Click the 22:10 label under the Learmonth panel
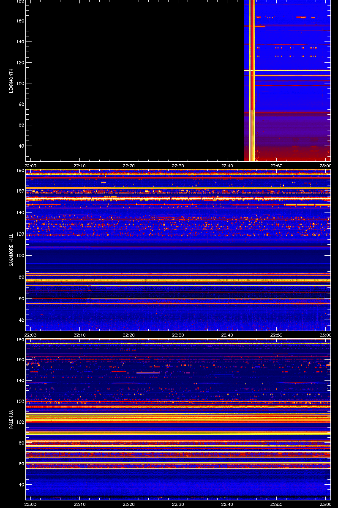 coord(79,166)
